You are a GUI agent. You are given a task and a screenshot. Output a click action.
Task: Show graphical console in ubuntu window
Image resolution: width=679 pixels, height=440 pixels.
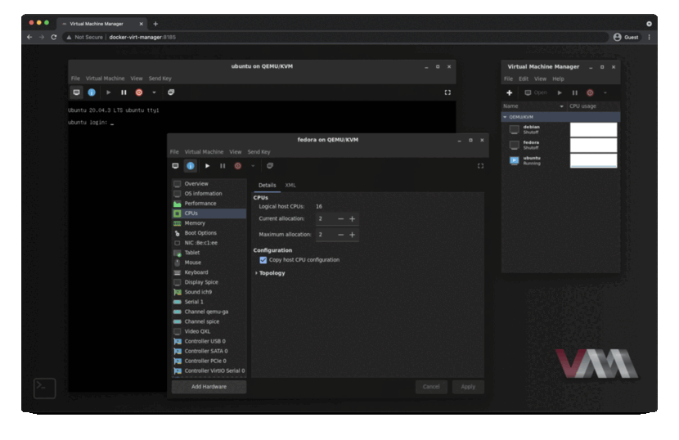[76, 92]
